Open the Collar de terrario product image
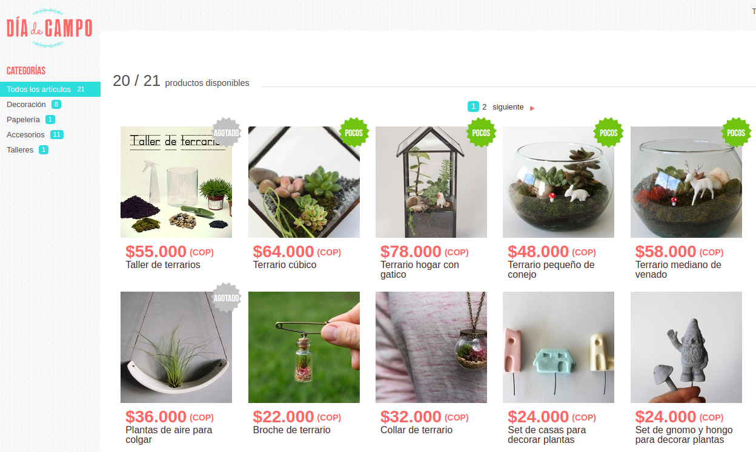Screen dimensions: 756x452 [431, 347]
